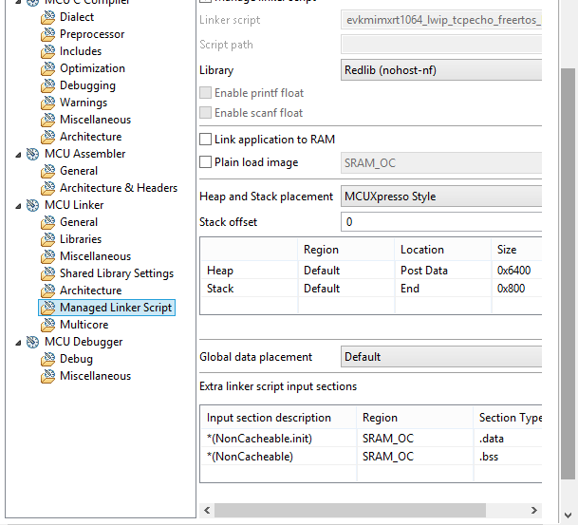The height and width of the screenshot is (525, 578).
Task: Select Managed Linker Script tree item
Action: coord(116,308)
